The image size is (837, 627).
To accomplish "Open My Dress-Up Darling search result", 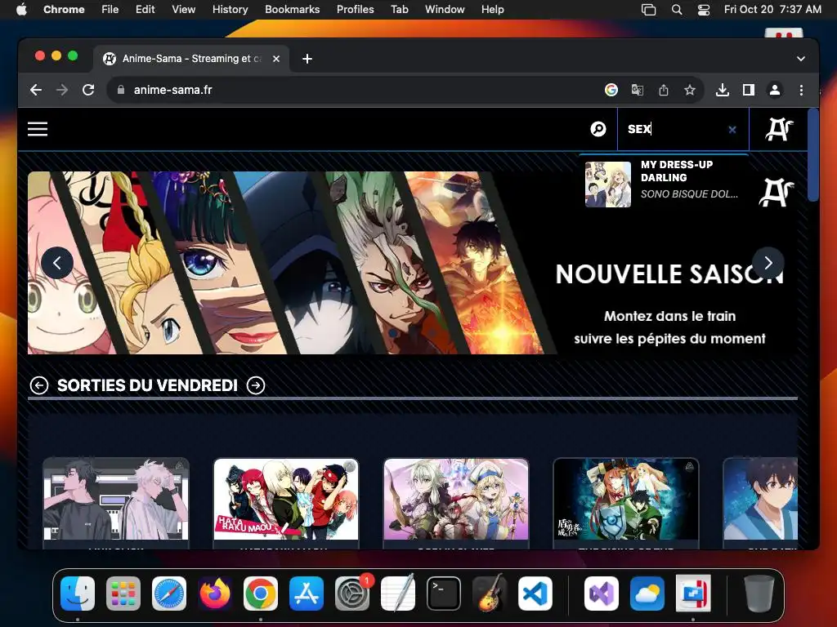I will click(x=664, y=184).
